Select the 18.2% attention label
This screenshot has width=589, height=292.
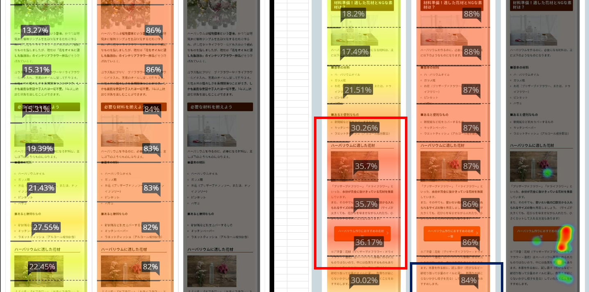tap(353, 14)
